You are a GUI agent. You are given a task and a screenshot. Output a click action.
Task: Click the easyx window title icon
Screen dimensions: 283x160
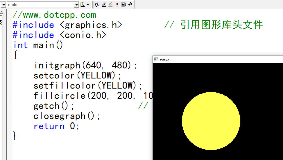tap(156, 59)
